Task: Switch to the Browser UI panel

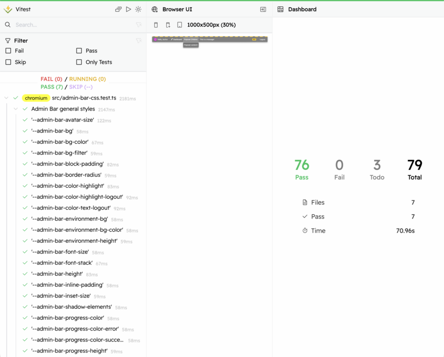Action: pyautogui.click(x=180, y=9)
